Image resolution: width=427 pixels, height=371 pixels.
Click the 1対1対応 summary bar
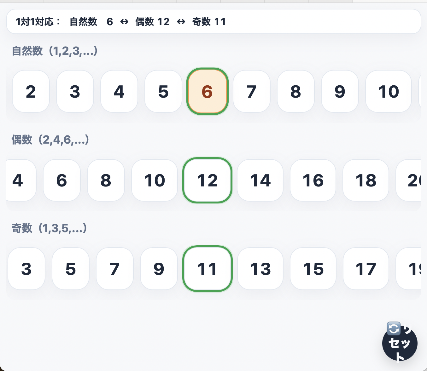coord(213,22)
